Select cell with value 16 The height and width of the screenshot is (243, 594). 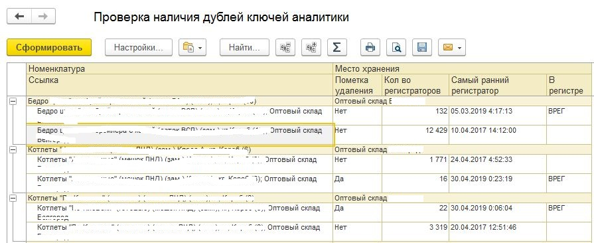tap(415, 183)
